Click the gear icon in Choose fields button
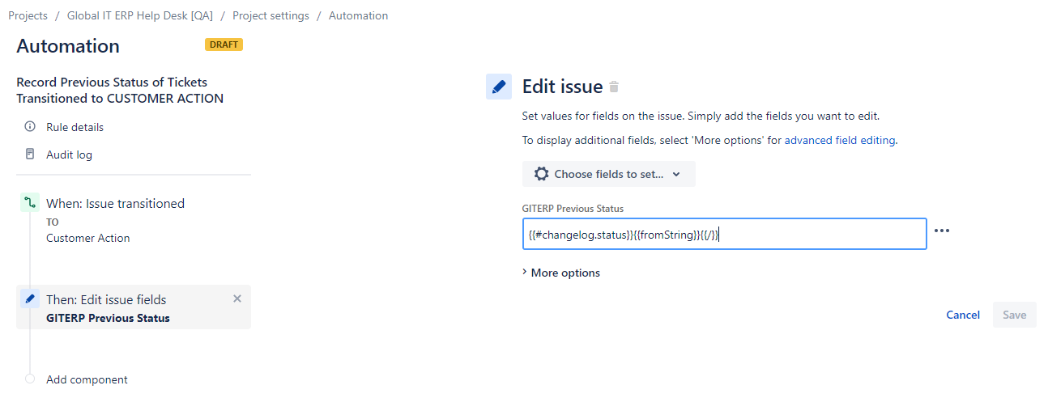Screen dimensions: 1048x398 point(542,174)
